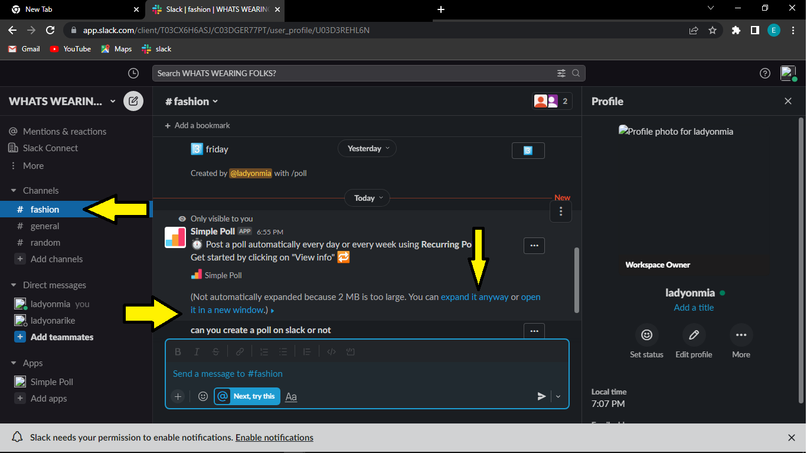Open the More options in Profile panel
This screenshot has width=807, height=453.
tap(741, 335)
